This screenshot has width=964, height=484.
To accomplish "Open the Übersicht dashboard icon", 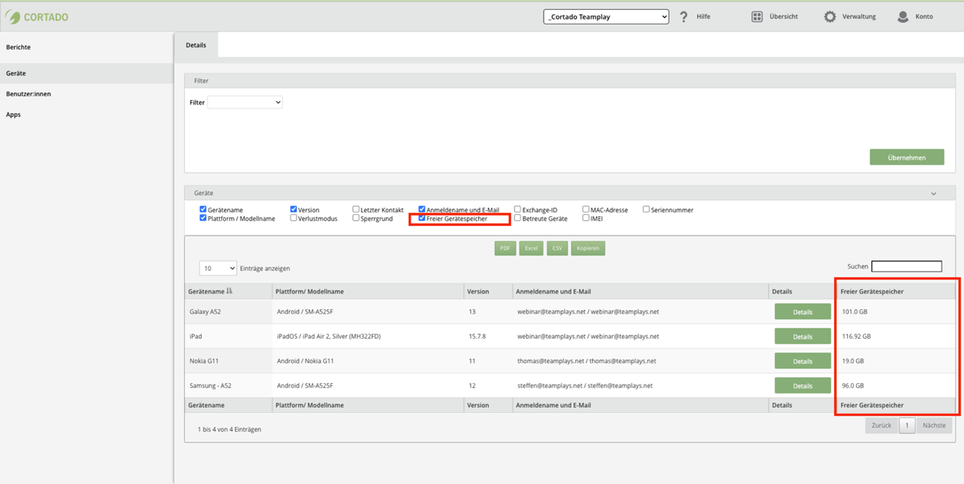I will [x=757, y=17].
